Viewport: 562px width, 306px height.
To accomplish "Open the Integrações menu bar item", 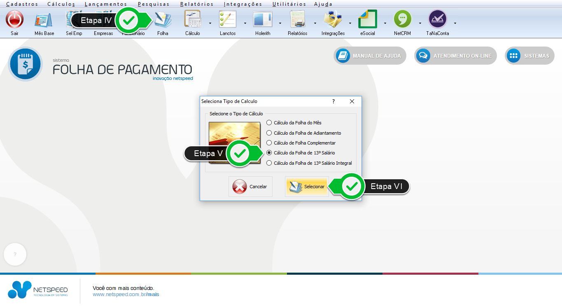I will click(243, 4).
